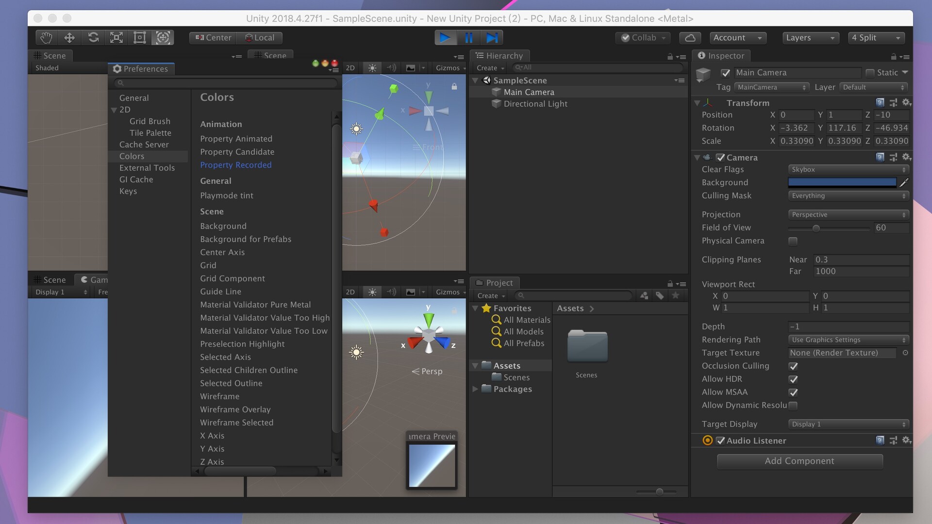Select Keys in Preferences sidebar
This screenshot has width=932, height=524.
128,191
